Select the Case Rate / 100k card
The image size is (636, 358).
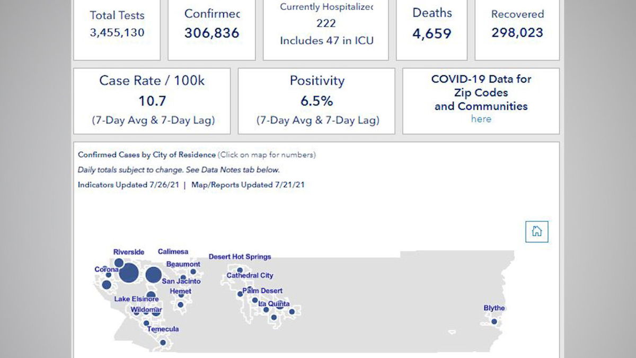point(152,101)
